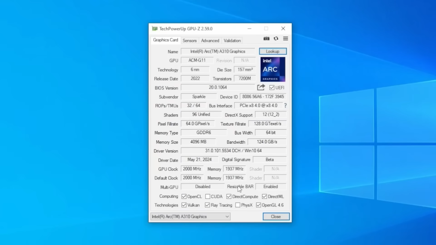Click the refresh icon in GPU-Z
Viewport: 436px width, 245px height.
[276, 39]
